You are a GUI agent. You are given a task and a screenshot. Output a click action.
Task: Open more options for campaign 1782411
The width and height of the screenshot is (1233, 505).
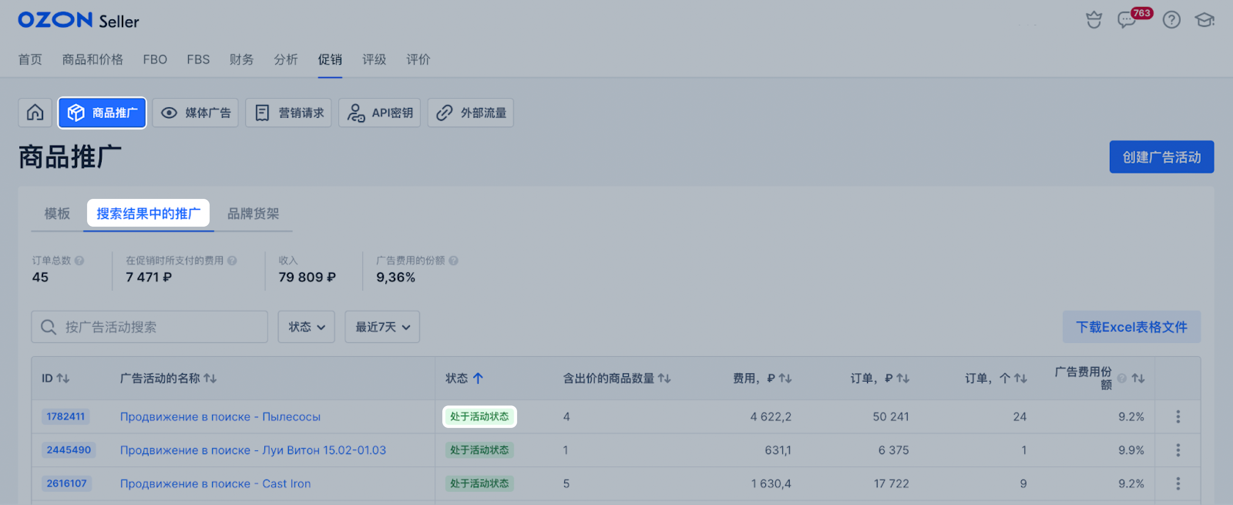pyautogui.click(x=1178, y=416)
